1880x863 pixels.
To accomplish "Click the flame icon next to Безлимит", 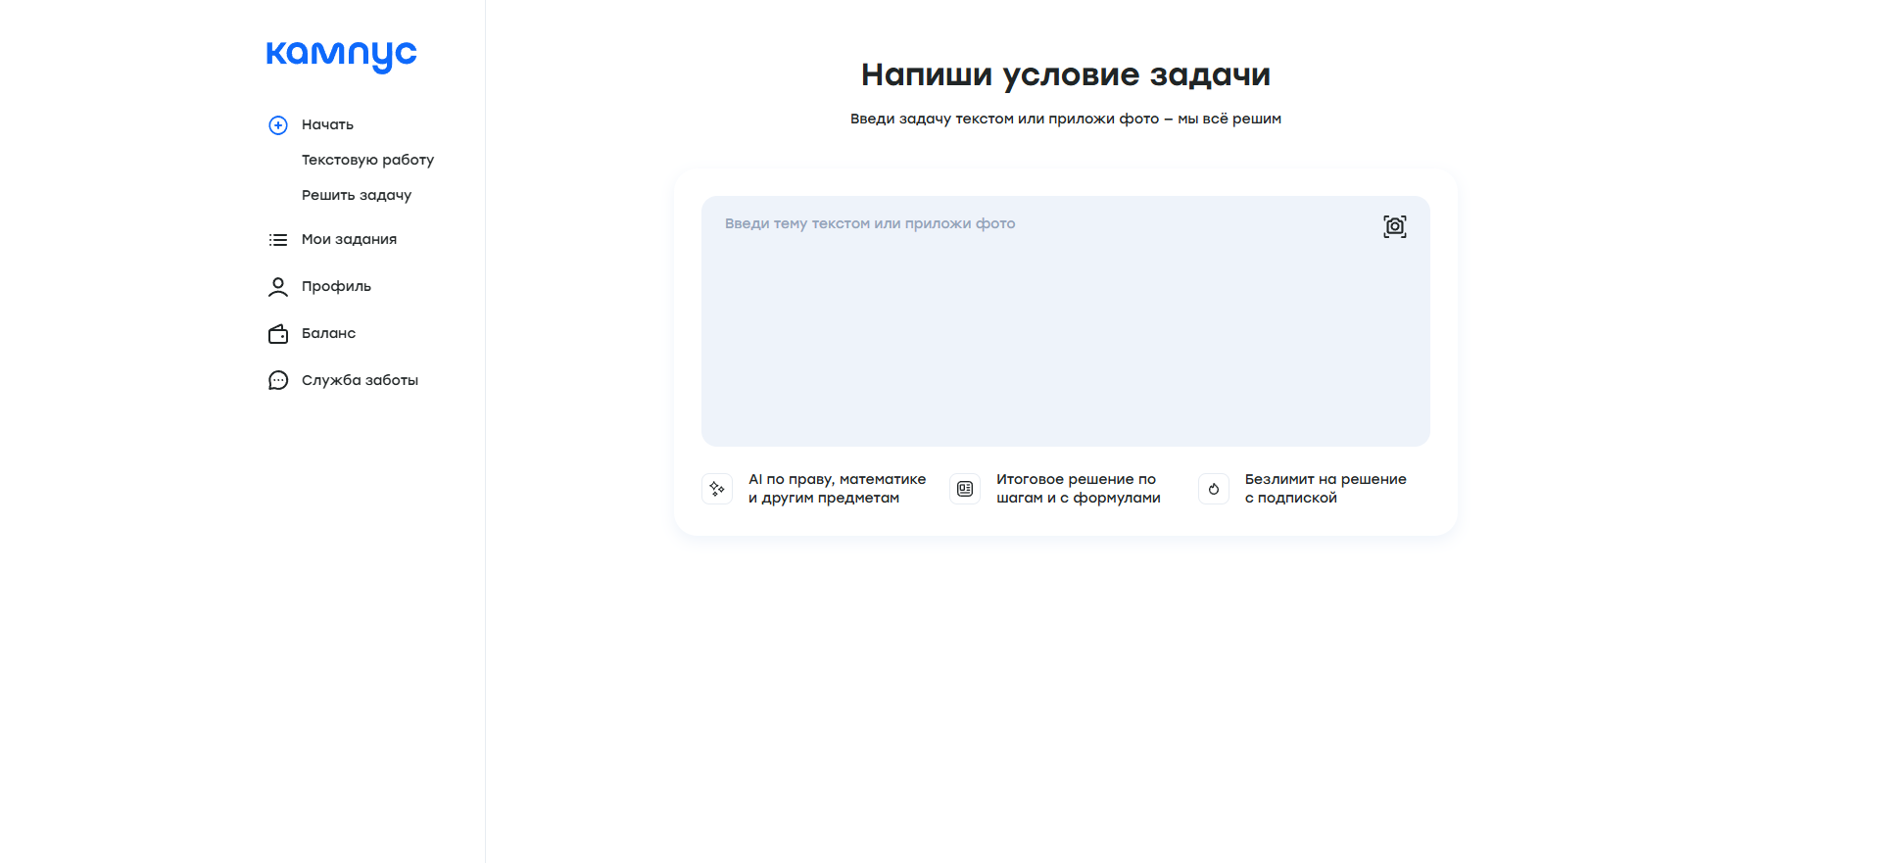I will [1214, 489].
